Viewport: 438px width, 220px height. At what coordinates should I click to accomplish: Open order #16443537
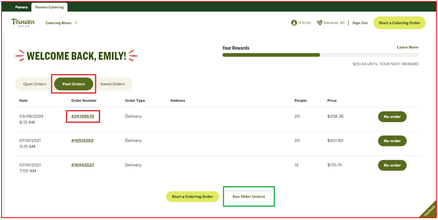coord(83,165)
